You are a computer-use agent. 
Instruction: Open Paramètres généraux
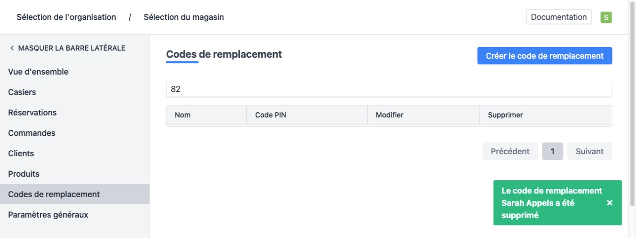(x=48, y=215)
